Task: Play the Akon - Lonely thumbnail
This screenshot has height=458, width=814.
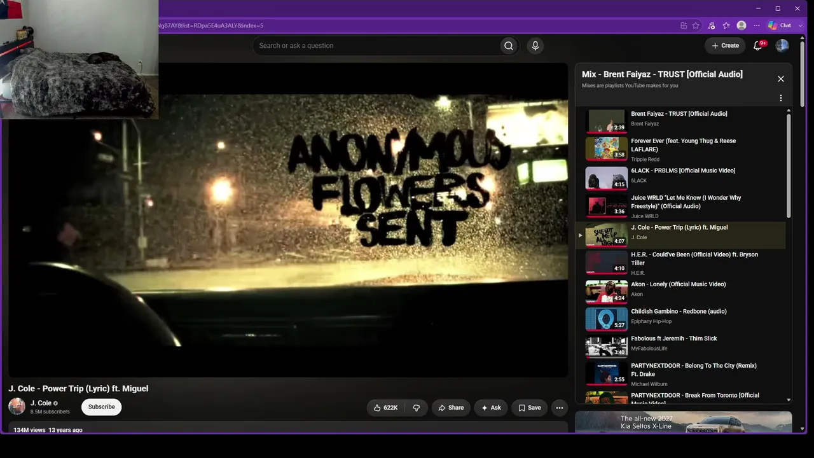Action: (x=606, y=291)
